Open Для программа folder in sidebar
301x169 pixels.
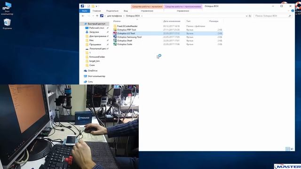[96, 36]
